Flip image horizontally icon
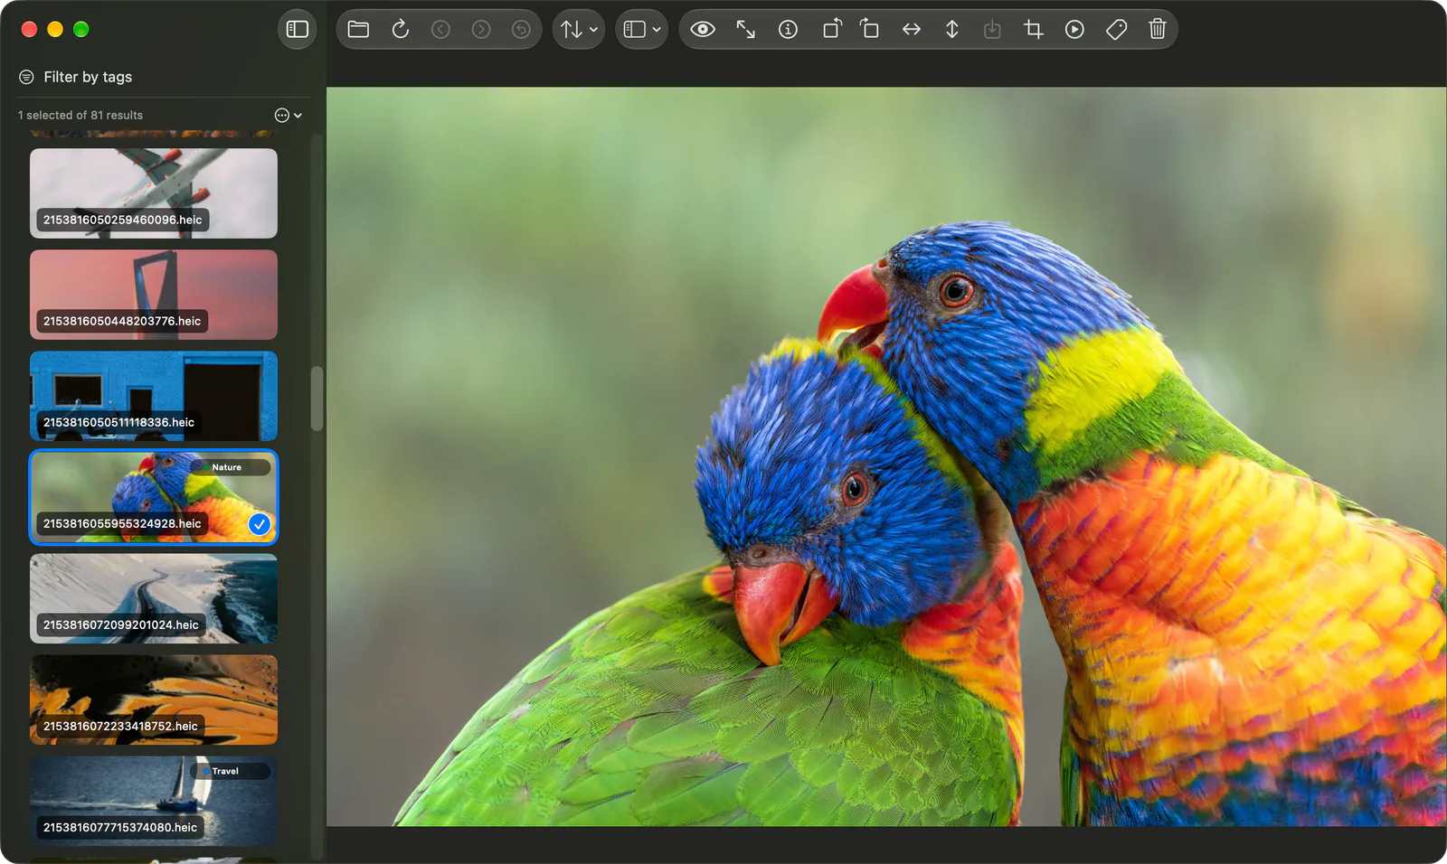 coord(912,30)
